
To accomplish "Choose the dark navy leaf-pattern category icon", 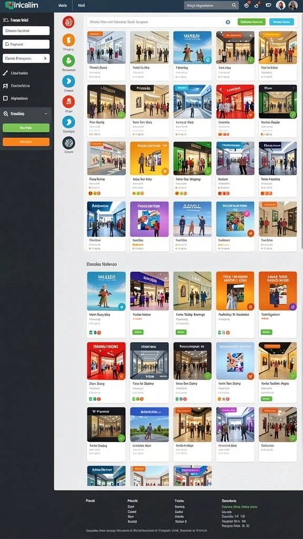I will (x=69, y=143).
